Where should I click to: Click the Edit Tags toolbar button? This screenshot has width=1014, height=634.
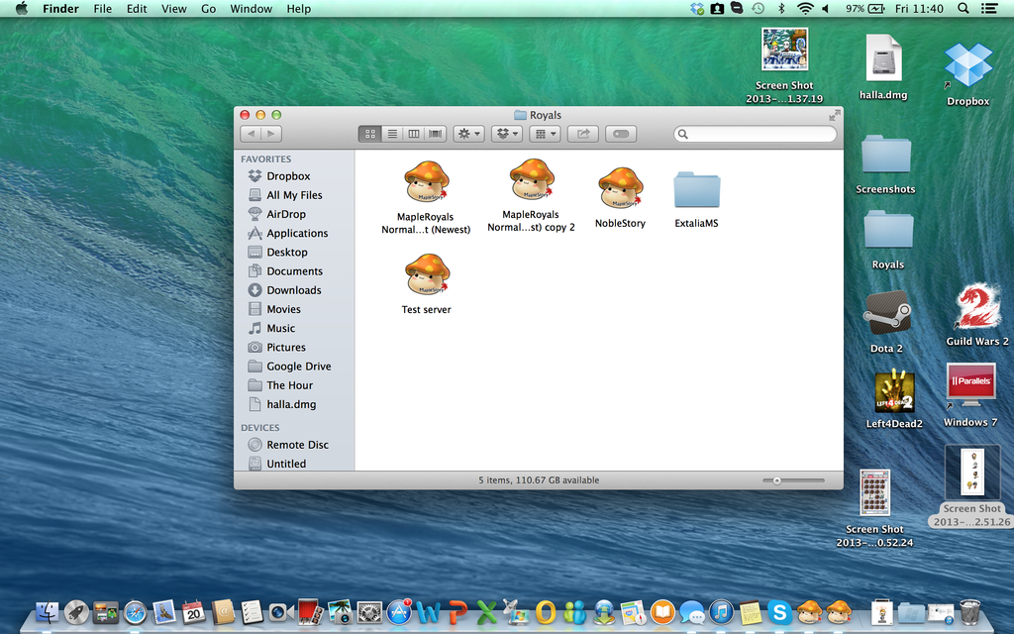click(621, 133)
